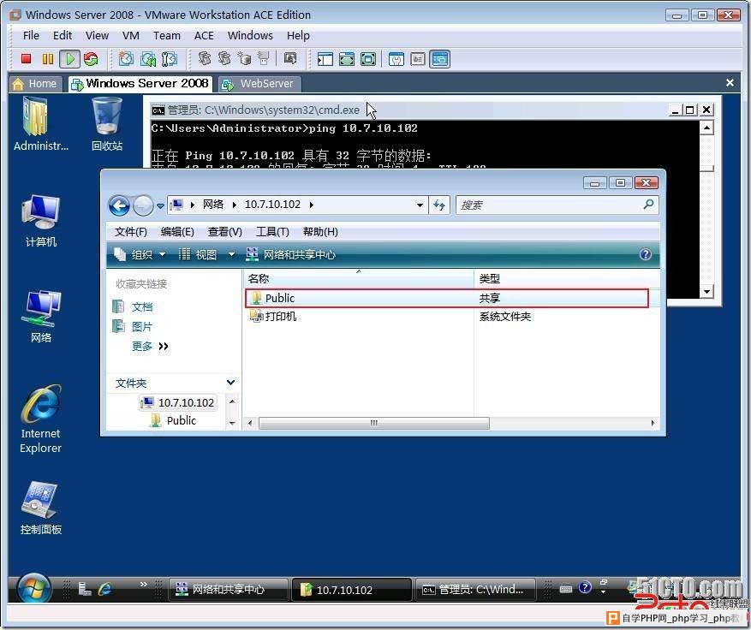Click 网络和共享中心 toolbar button
751x630 pixels.
pyautogui.click(x=291, y=254)
